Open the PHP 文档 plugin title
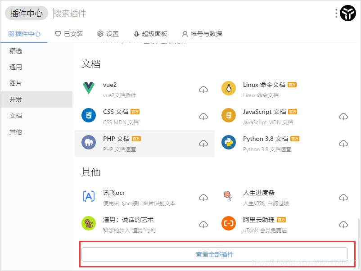Screen dimensions: 361x271 point(116,139)
